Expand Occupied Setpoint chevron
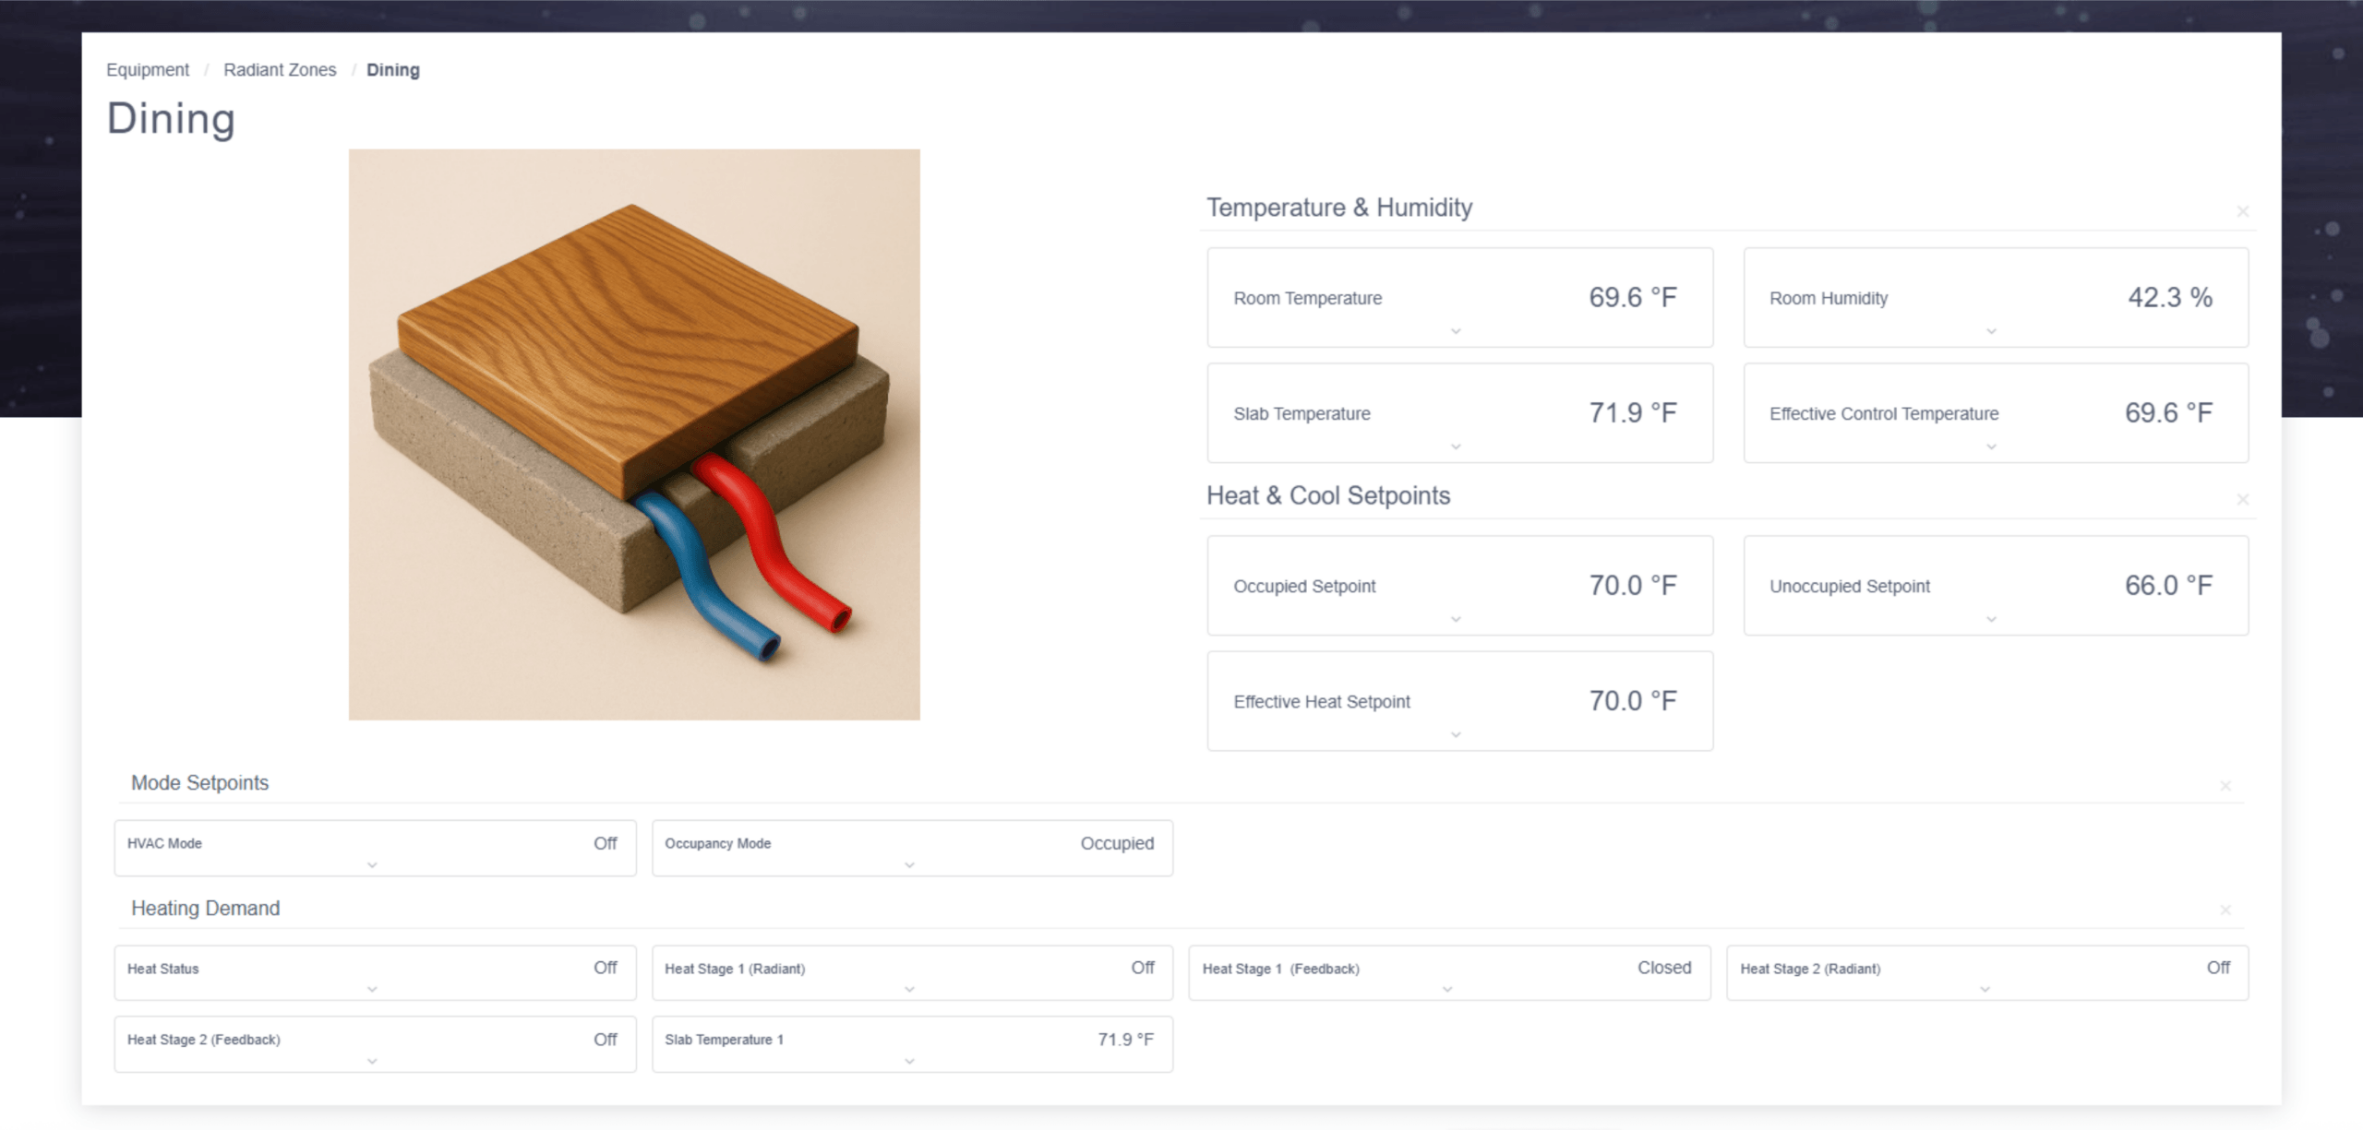Image resolution: width=2363 pixels, height=1130 pixels. pos(1456,619)
